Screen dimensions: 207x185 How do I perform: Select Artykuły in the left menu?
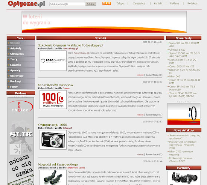click(21, 48)
